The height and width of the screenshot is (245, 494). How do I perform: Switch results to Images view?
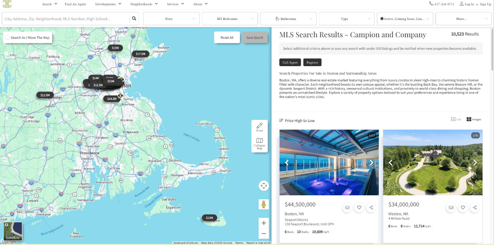coord(474,119)
